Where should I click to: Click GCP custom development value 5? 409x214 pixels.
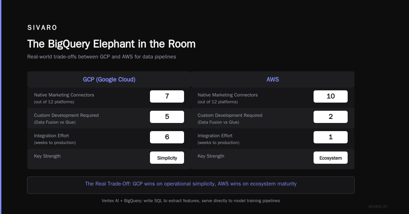167,117
